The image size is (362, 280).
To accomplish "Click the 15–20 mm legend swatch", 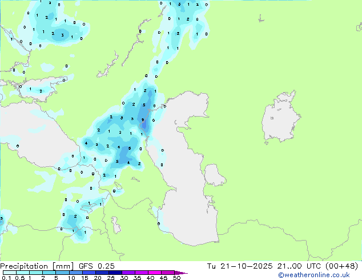I will point(89,273).
